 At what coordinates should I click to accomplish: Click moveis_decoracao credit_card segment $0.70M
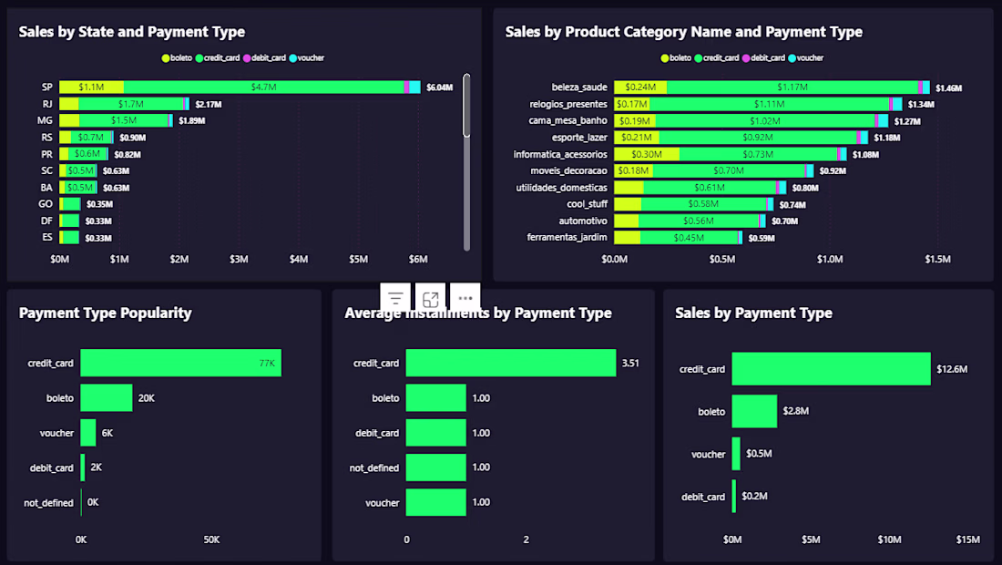pyautogui.click(x=729, y=170)
